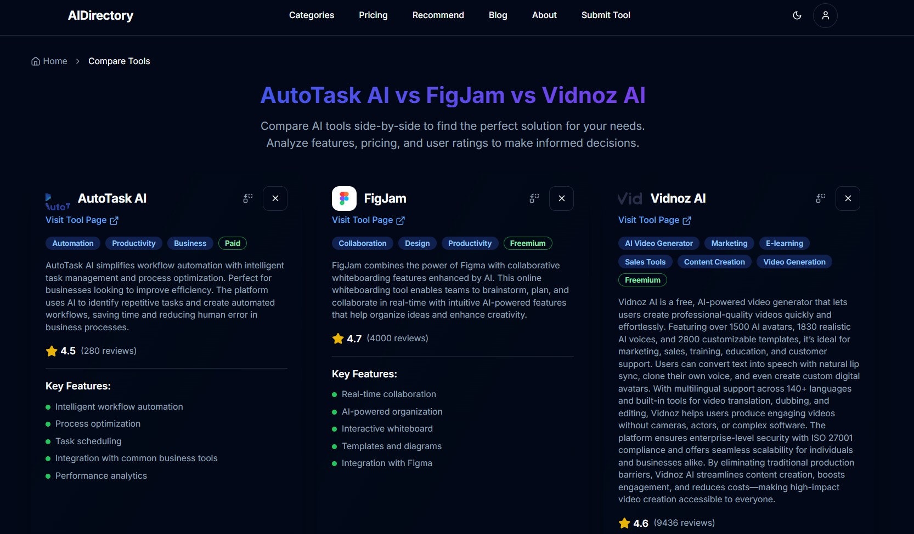Image resolution: width=914 pixels, height=534 pixels.
Task: Open external link icon for FigJam
Action: pos(400,220)
